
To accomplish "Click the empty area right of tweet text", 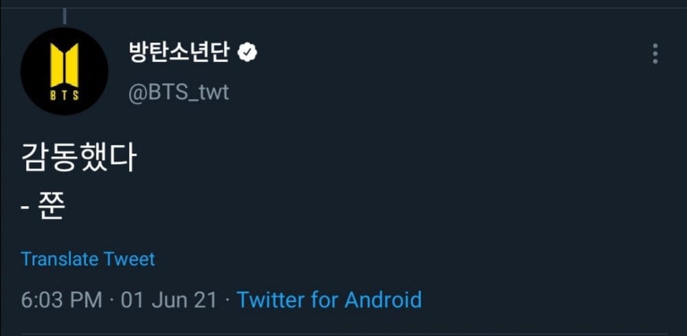I will 412,159.
